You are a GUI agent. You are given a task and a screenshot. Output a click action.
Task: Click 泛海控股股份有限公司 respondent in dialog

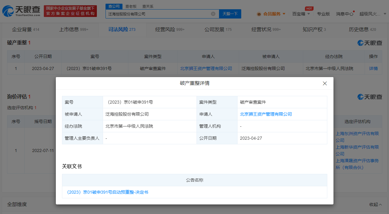click(x=127, y=114)
